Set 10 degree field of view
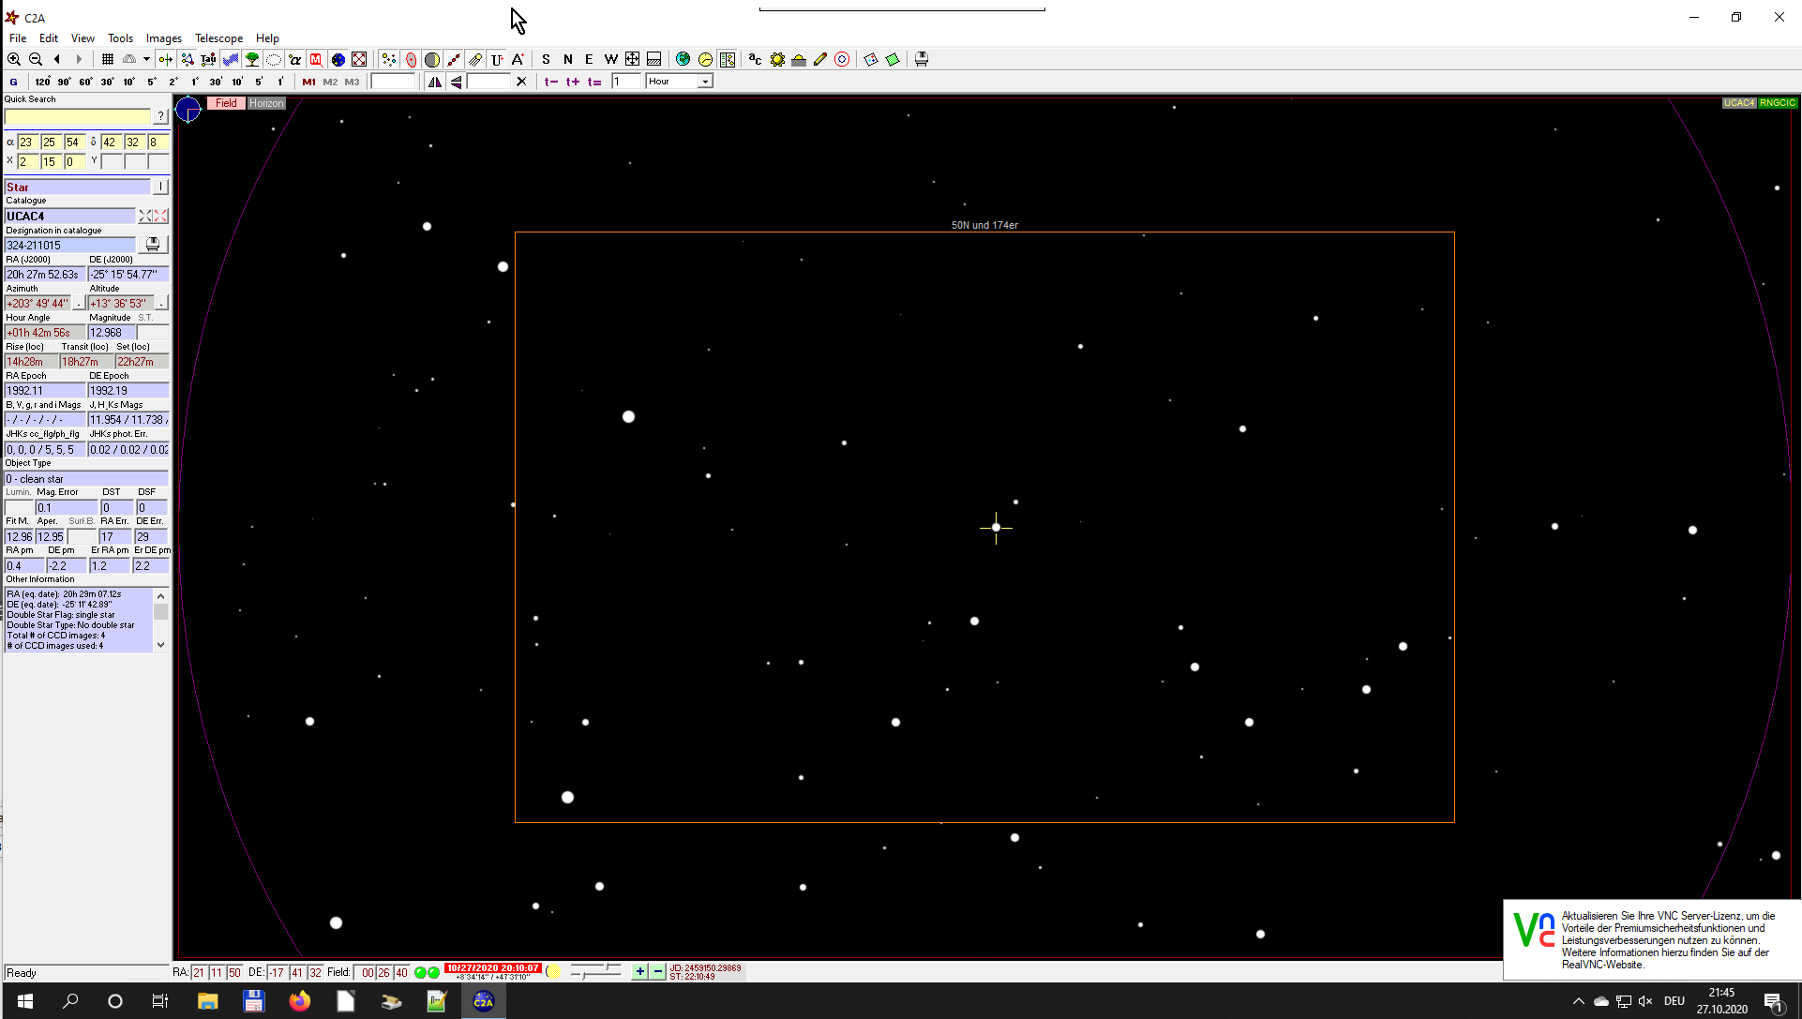 pyautogui.click(x=128, y=82)
